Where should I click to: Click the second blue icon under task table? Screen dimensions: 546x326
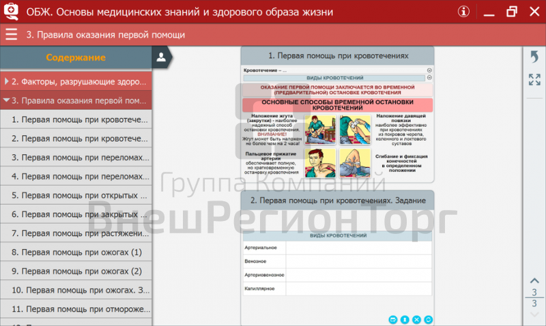[x=404, y=319]
